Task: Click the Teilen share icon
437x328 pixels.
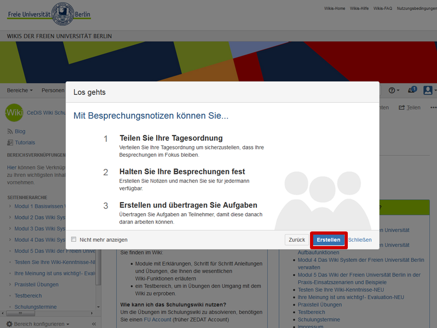Action: (401, 108)
